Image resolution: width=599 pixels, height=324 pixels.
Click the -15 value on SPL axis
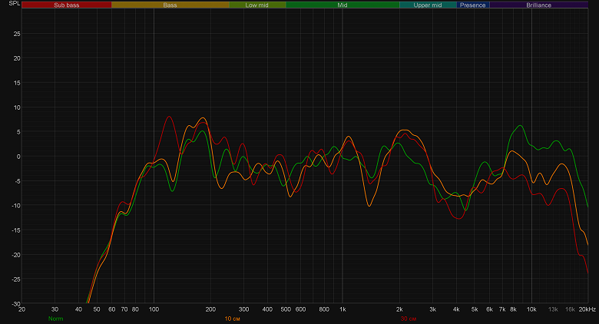coord(15,230)
